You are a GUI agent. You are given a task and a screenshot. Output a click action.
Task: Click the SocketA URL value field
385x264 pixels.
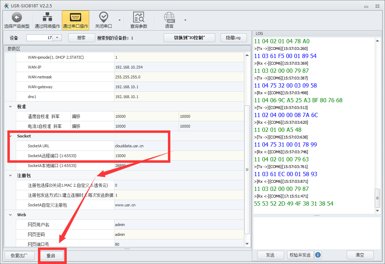(178, 146)
